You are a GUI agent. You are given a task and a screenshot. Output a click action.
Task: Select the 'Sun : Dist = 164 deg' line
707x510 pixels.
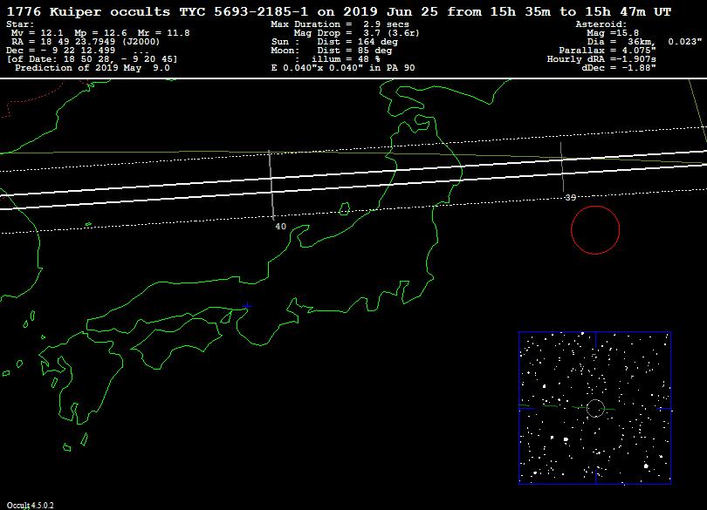coord(334,42)
